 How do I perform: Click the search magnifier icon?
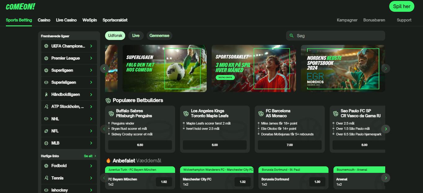tap(291, 36)
